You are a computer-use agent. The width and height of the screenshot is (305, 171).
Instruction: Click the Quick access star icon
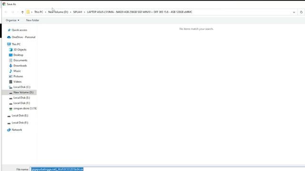(9, 30)
